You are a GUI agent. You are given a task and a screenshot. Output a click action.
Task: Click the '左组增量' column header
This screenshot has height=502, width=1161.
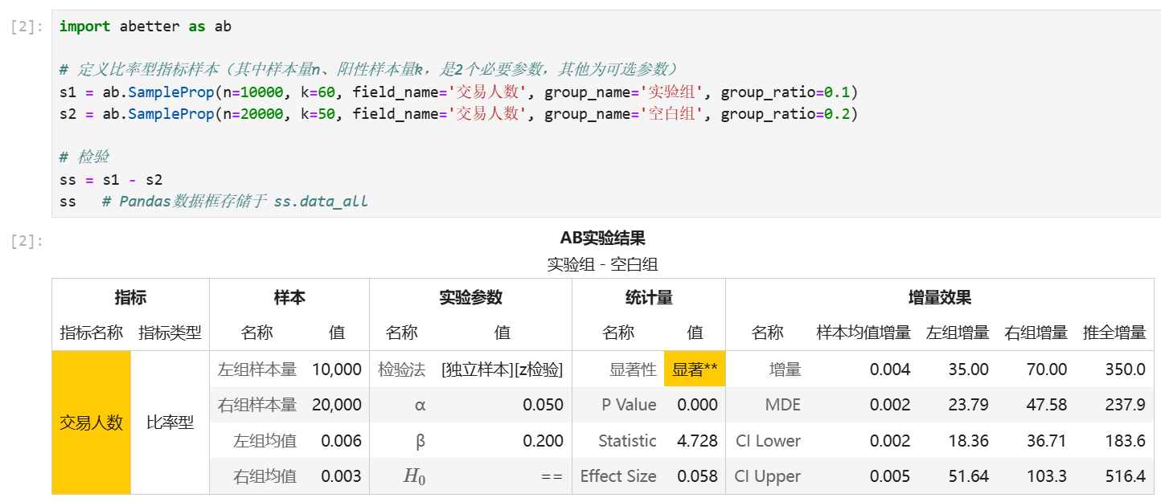957,333
